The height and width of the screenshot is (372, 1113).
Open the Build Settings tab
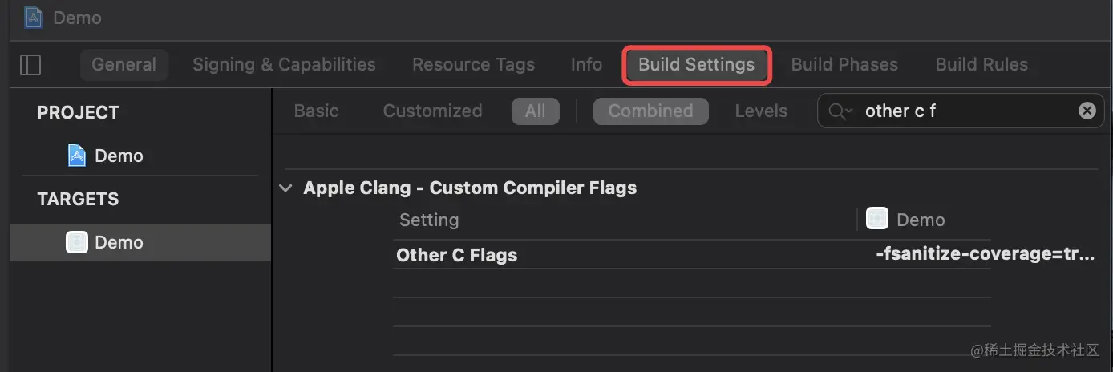click(x=696, y=65)
